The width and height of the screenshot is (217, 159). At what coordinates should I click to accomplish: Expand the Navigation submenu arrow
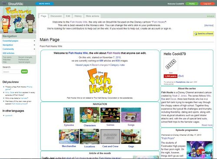click(34, 45)
